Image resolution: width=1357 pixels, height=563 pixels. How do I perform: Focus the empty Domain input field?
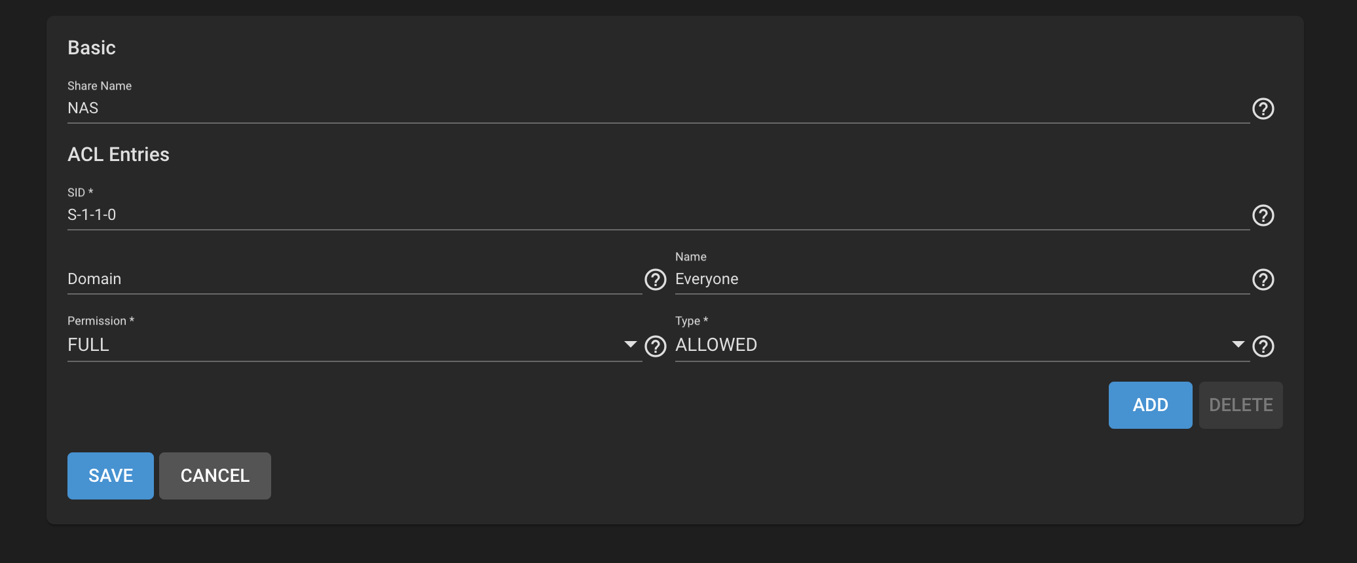pyautogui.click(x=354, y=279)
